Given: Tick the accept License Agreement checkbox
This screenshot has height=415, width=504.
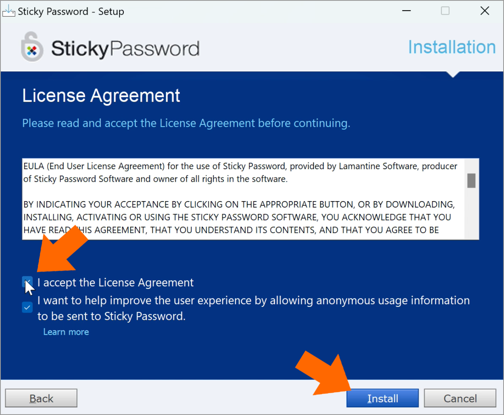Looking at the screenshot, I should pyautogui.click(x=27, y=282).
